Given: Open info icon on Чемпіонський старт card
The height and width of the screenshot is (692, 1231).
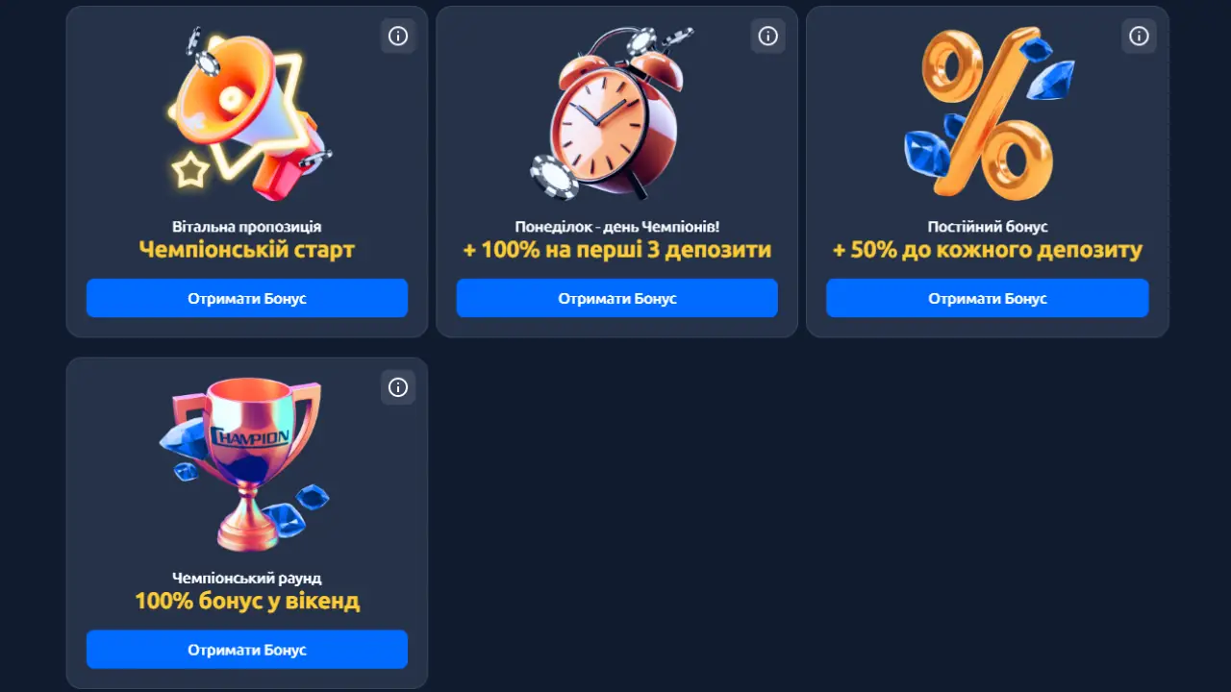Looking at the screenshot, I should click(x=398, y=36).
